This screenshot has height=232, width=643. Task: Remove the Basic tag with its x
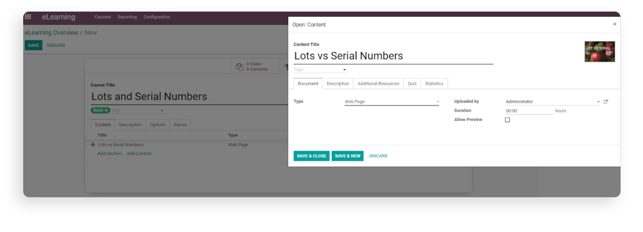(x=106, y=110)
